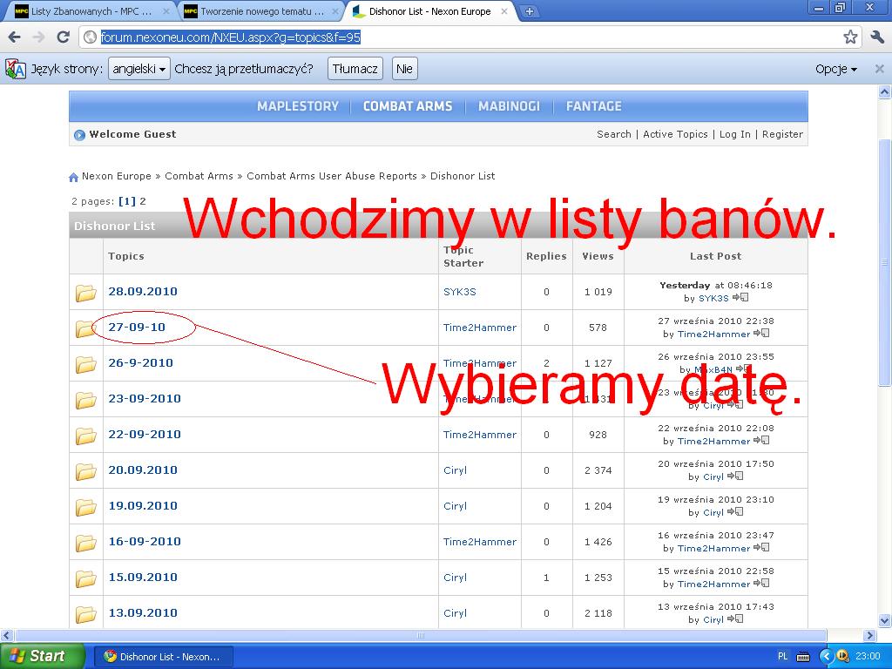This screenshot has height=669, width=892.
Task: Click the folder icon for topic 22-09-2010
Action: pyautogui.click(x=86, y=436)
